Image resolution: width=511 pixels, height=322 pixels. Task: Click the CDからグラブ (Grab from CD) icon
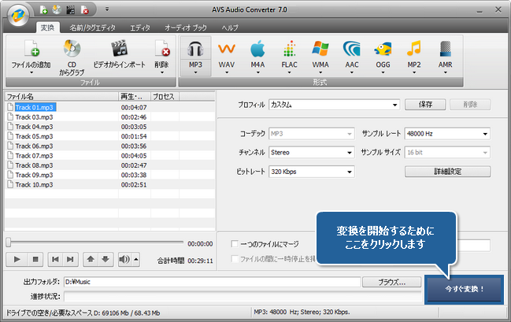click(x=72, y=50)
